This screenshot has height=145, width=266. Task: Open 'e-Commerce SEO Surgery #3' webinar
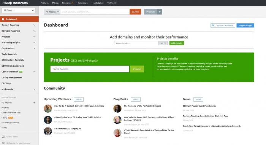(68, 129)
